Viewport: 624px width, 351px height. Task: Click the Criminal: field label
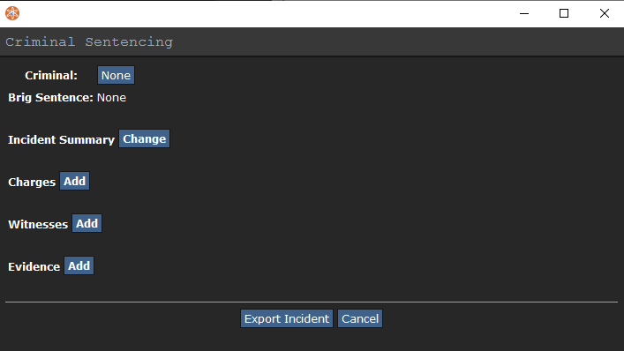click(51, 76)
